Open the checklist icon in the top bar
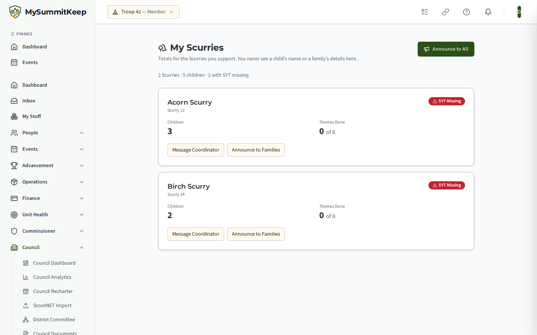 coord(425,12)
